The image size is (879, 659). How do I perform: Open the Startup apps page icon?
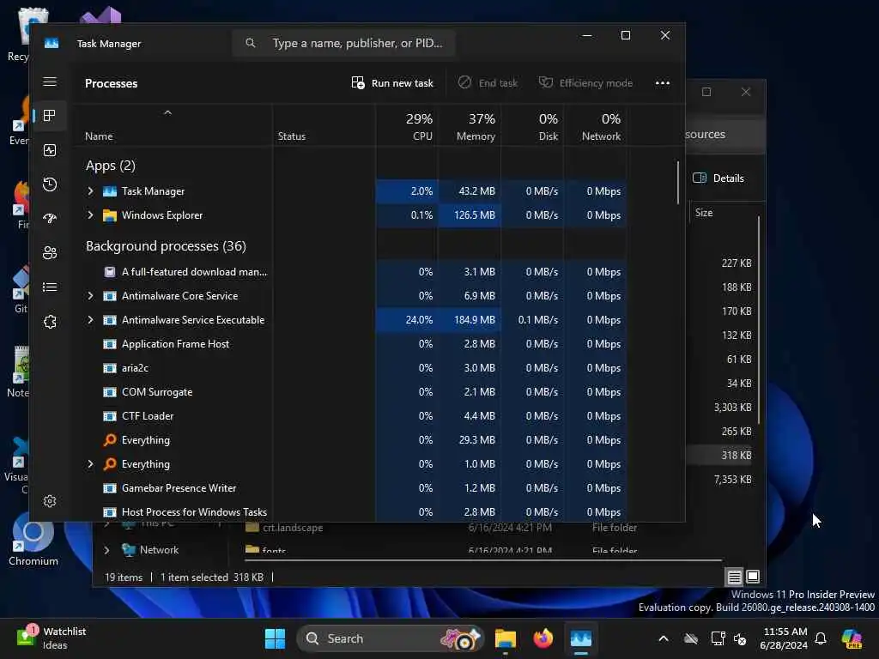(50, 219)
